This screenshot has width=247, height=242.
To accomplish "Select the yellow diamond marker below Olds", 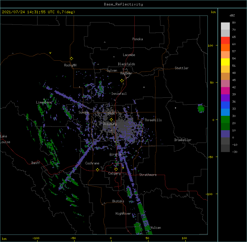I will point(111,120).
